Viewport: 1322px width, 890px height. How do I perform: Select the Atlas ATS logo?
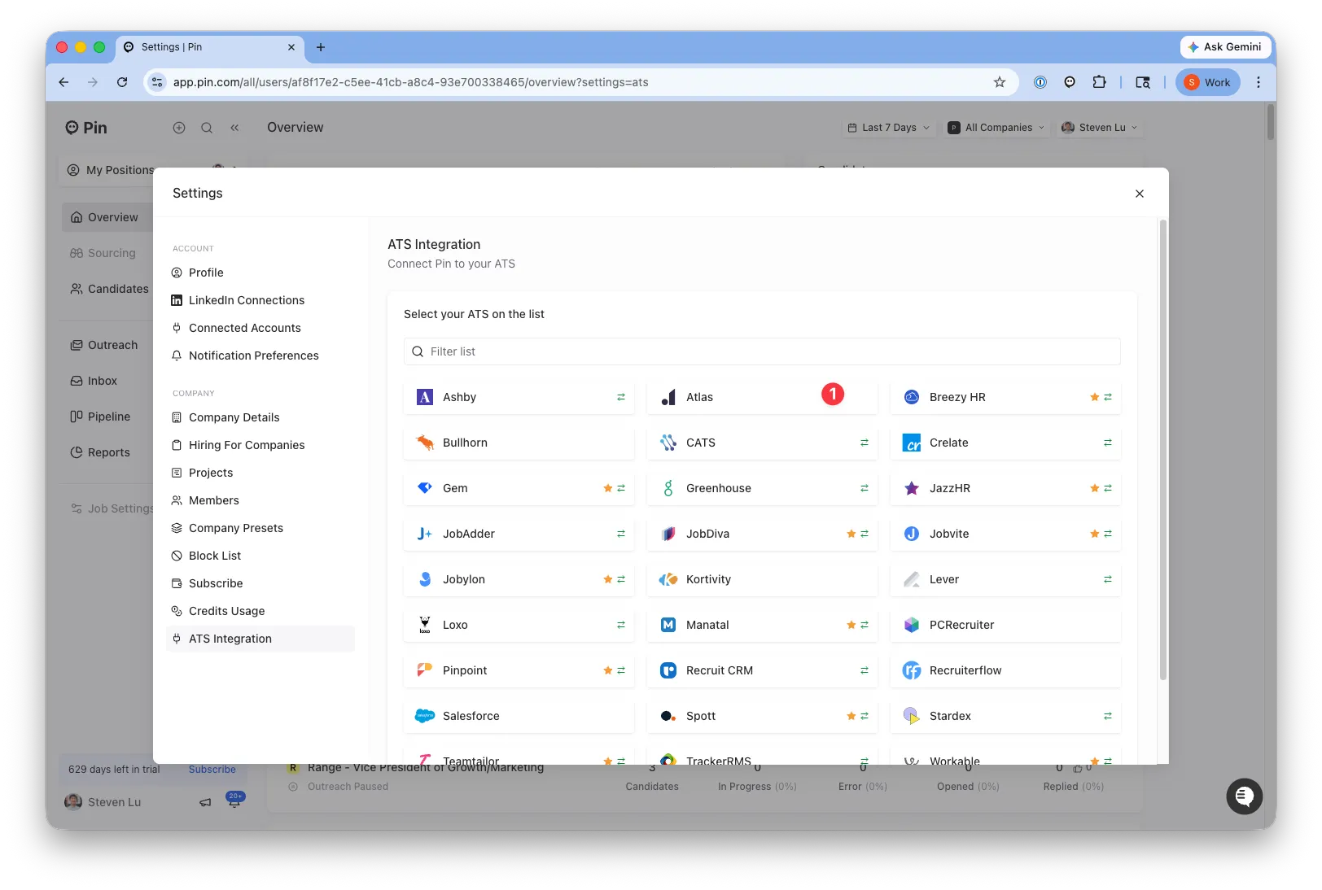(668, 397)
